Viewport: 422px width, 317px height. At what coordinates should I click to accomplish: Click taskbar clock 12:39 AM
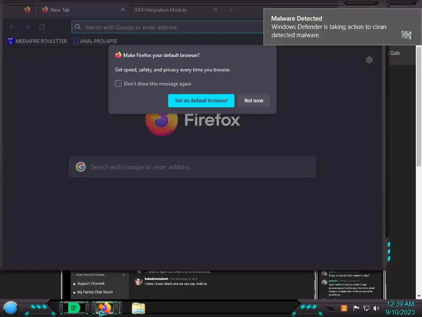coord(400,304)
